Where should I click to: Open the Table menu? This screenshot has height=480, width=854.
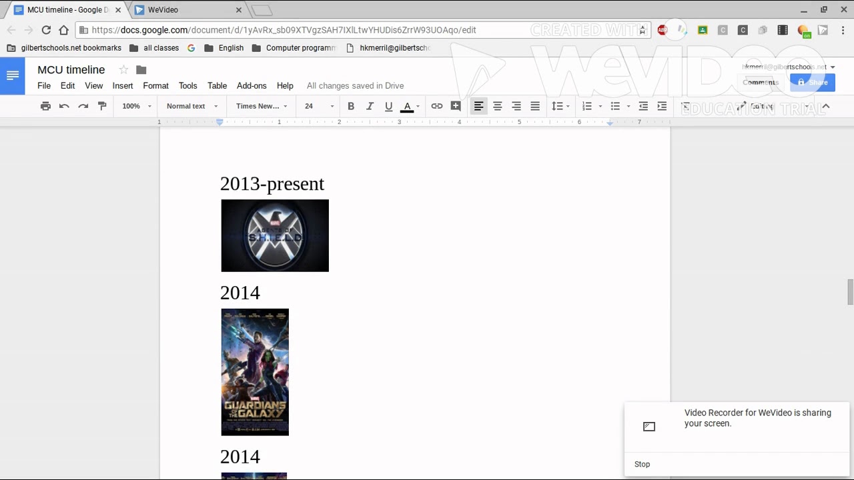coord(217,85)
